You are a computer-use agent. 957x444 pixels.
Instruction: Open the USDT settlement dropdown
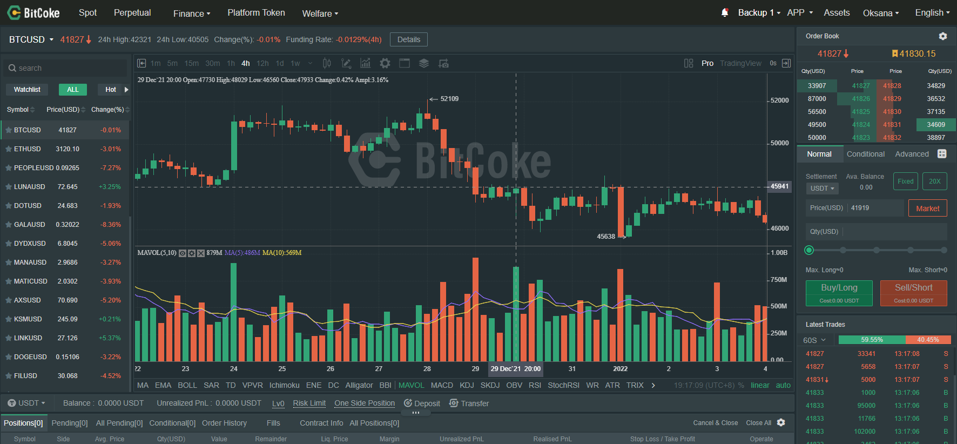pyautogui.click(x=822, y=189)
